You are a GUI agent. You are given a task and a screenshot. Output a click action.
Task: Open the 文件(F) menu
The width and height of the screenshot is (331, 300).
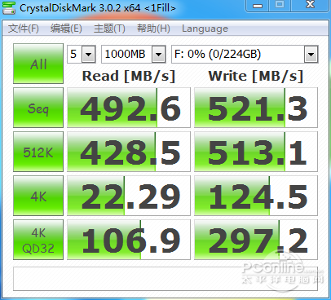(x=24, y=29)
